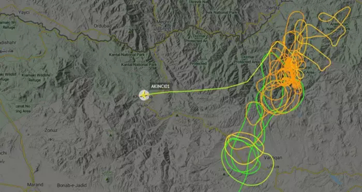Select Kiamaki Wildlife Refuge label
The height and width of the screenshot is (192, 362).
(x=36, y=78)
